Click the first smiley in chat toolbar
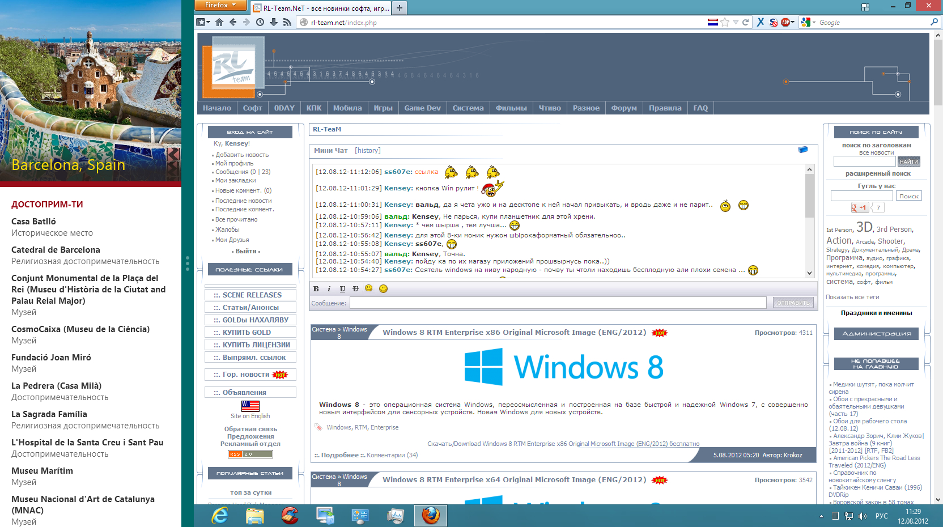 [369, 288]
